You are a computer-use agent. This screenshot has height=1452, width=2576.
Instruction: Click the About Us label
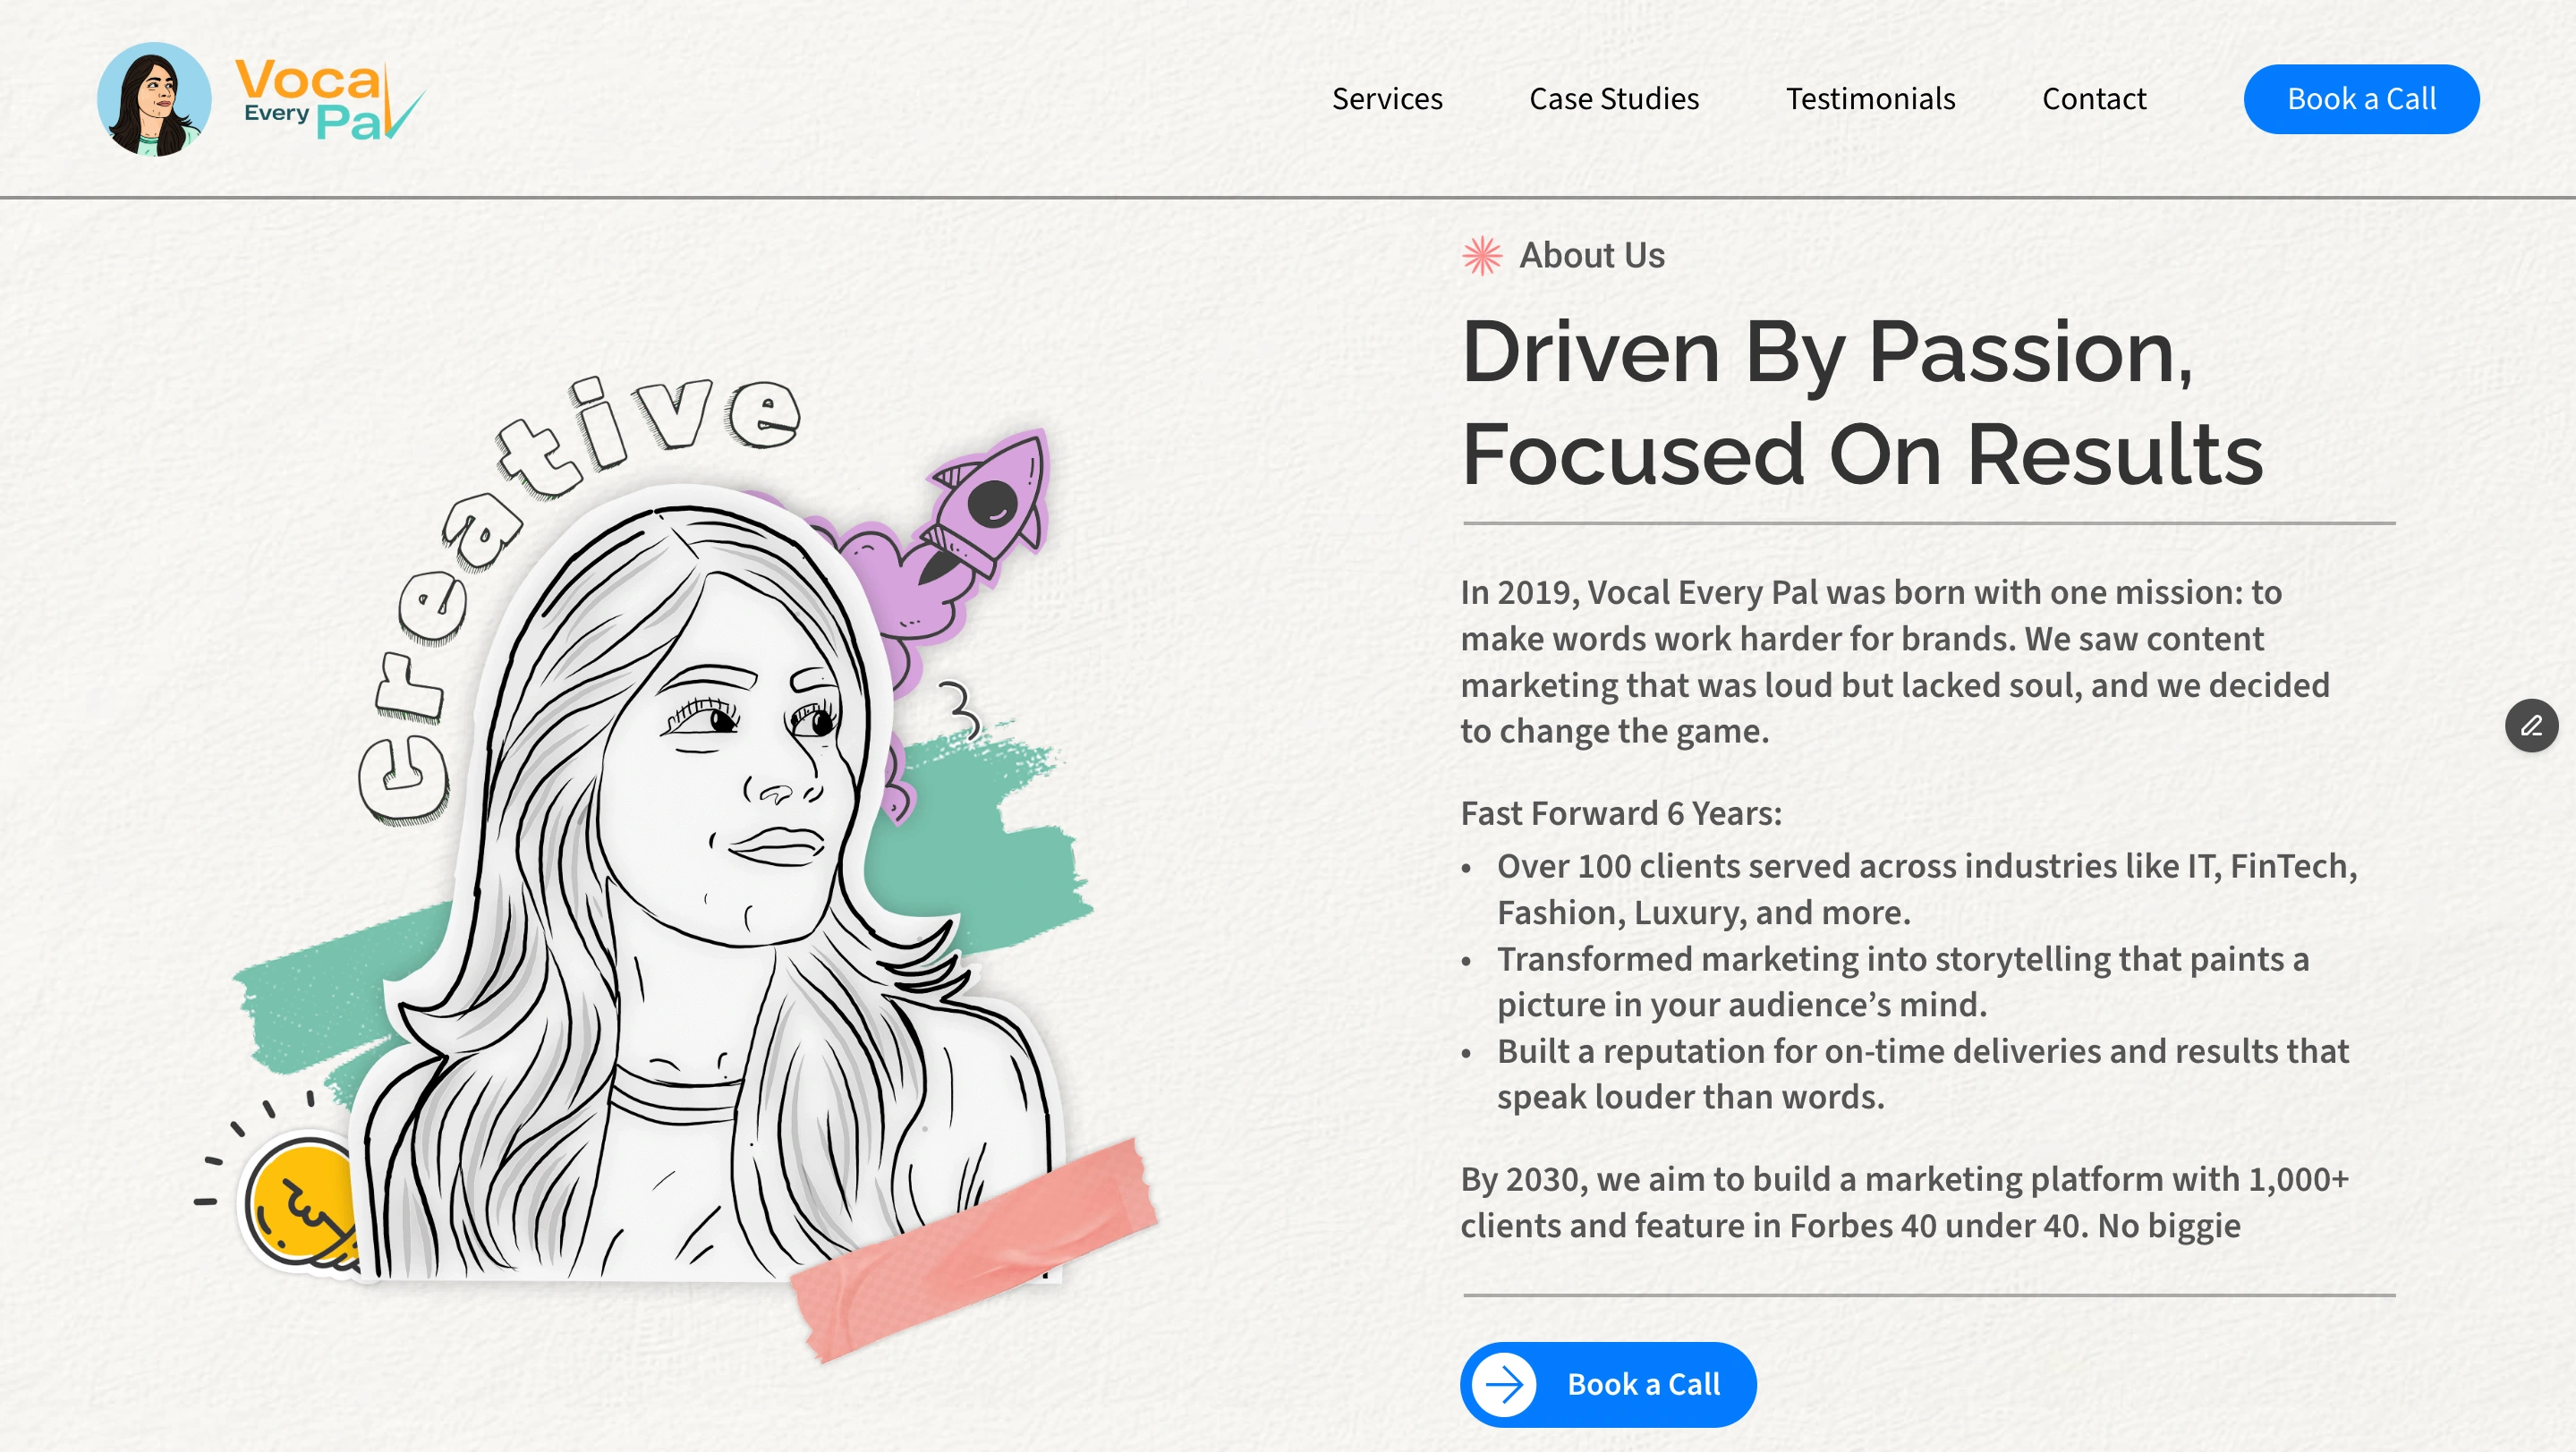tap(1592, 256)
